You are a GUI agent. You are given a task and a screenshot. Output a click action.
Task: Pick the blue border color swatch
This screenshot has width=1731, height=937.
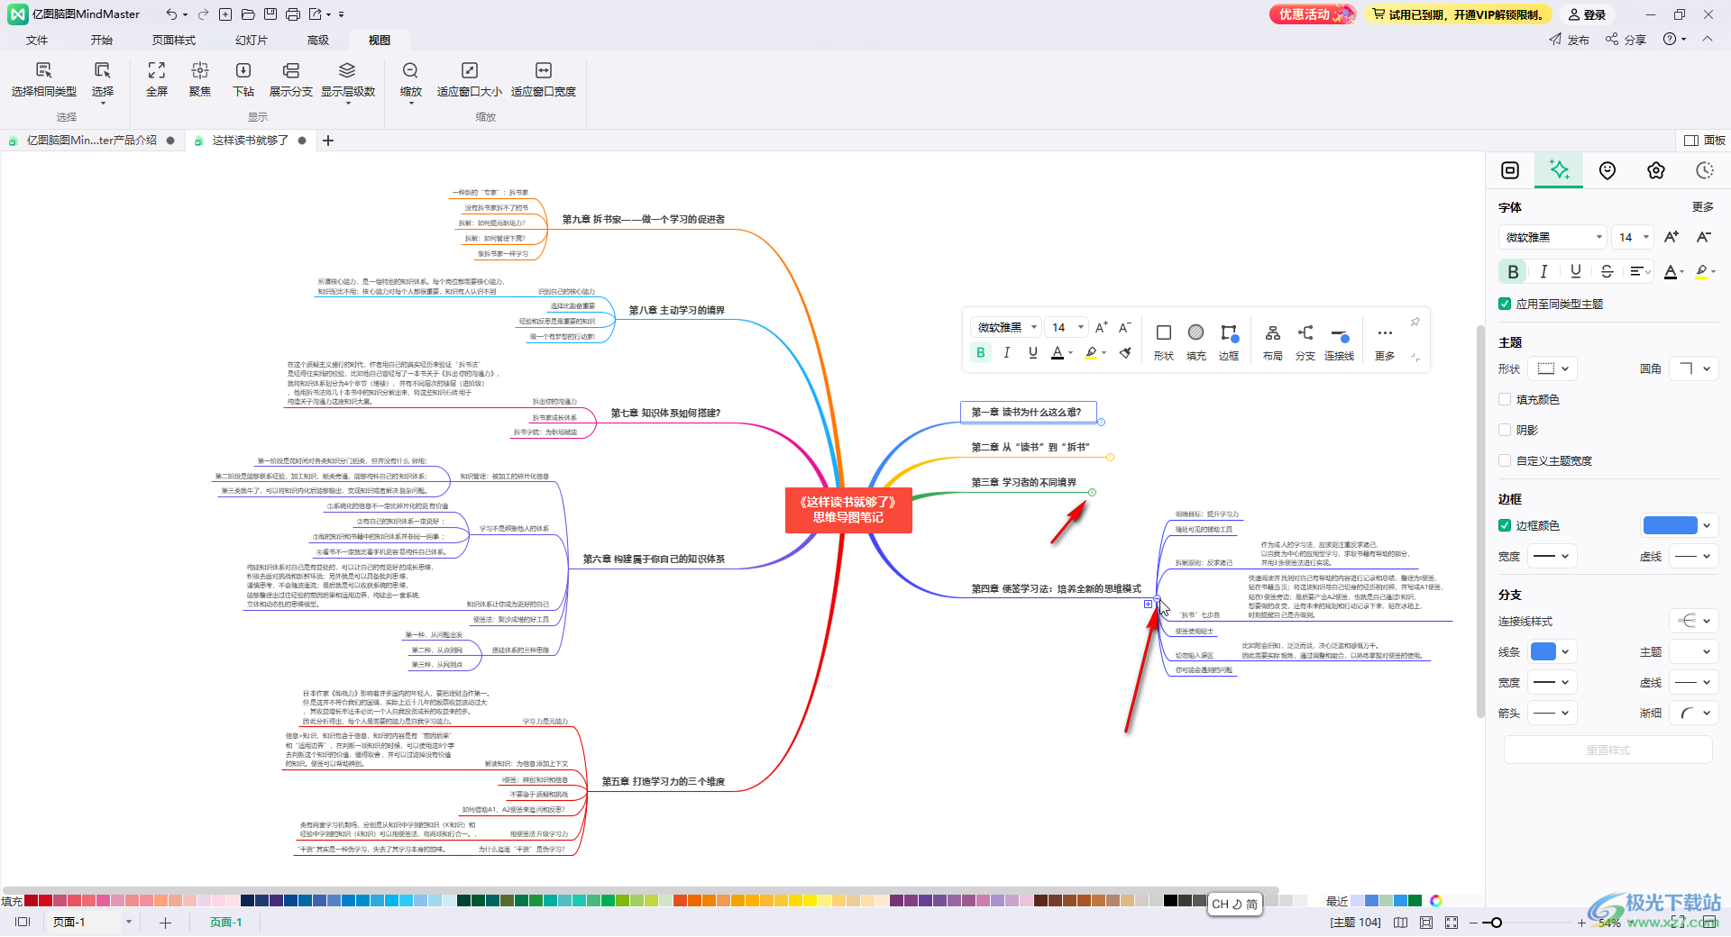pos(1670,525)
